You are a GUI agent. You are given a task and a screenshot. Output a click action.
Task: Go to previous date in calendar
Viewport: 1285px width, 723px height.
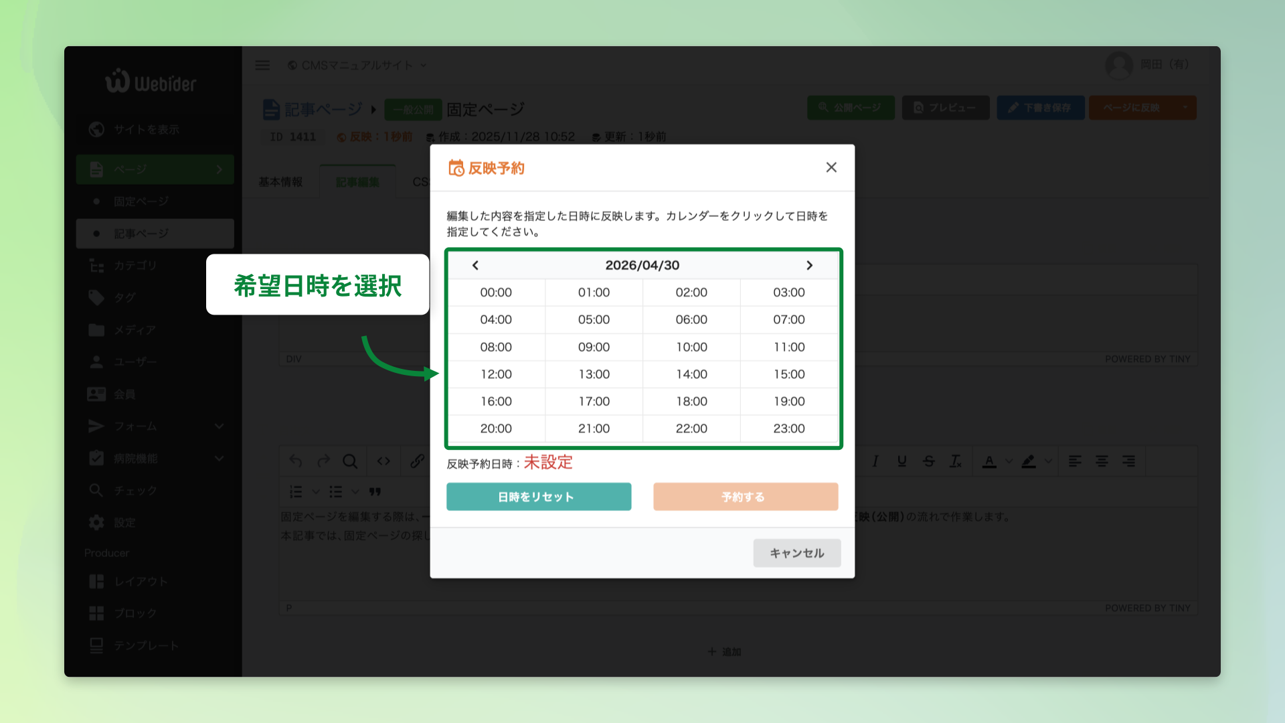click(x=475, y=265)
